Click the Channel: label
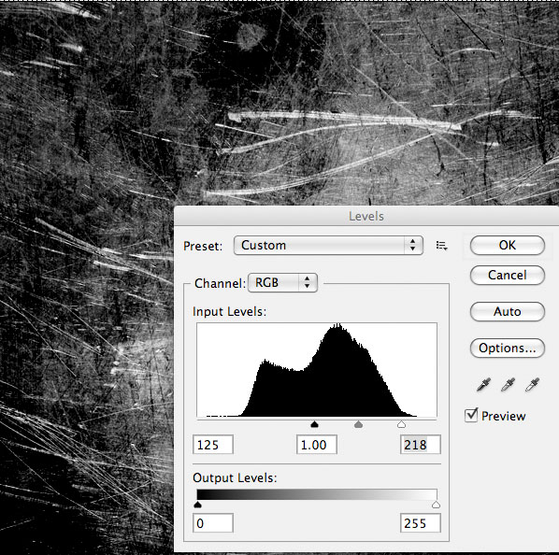The width and height of the screenshot is (559, 555). [x=220, y=283]
